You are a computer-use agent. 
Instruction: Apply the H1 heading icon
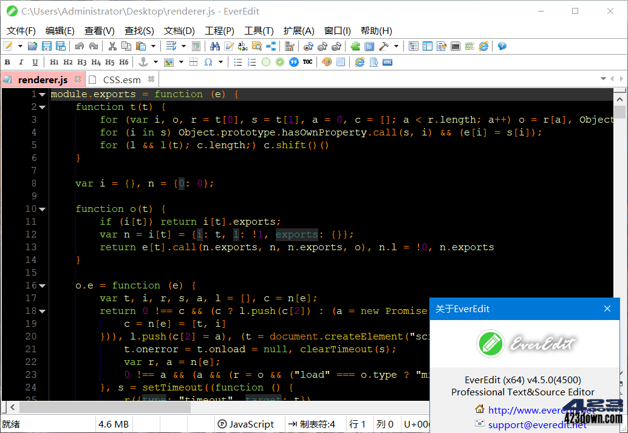tap(55, 61)
